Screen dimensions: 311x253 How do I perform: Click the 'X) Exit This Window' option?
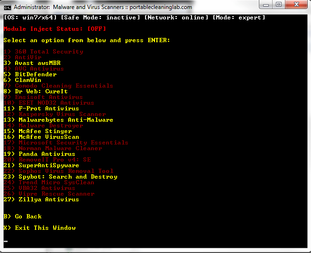40,228
